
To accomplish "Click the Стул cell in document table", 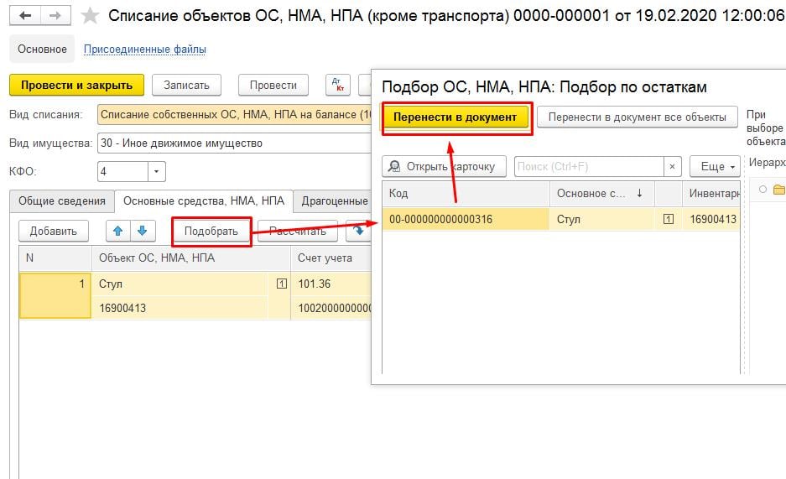I will [180, 284].
